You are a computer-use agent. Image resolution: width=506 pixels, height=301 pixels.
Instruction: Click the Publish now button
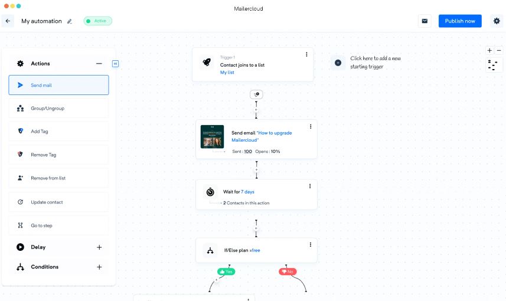pyautogui.click(x=460, y=21)
